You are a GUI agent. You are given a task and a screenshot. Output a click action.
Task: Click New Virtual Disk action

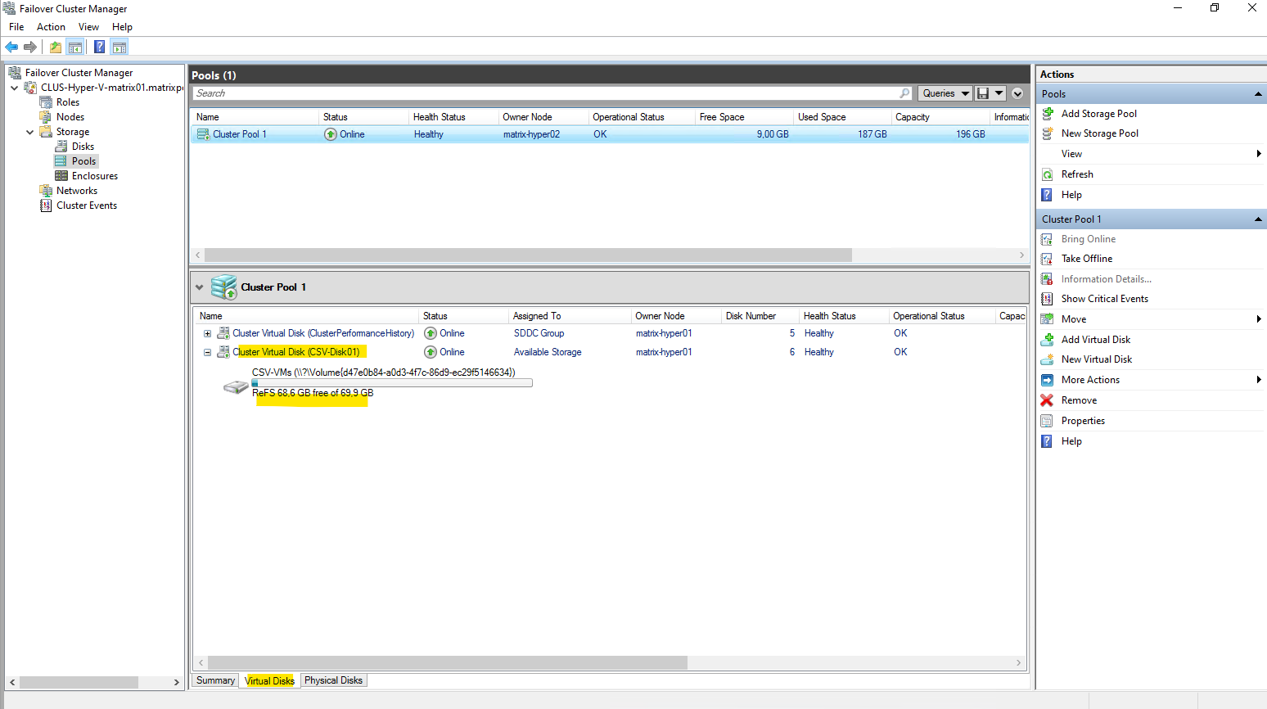[1096, 359]
